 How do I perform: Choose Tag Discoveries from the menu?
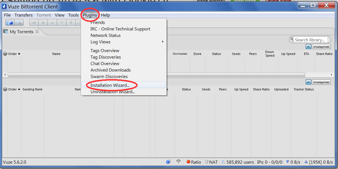coord(124,57)
